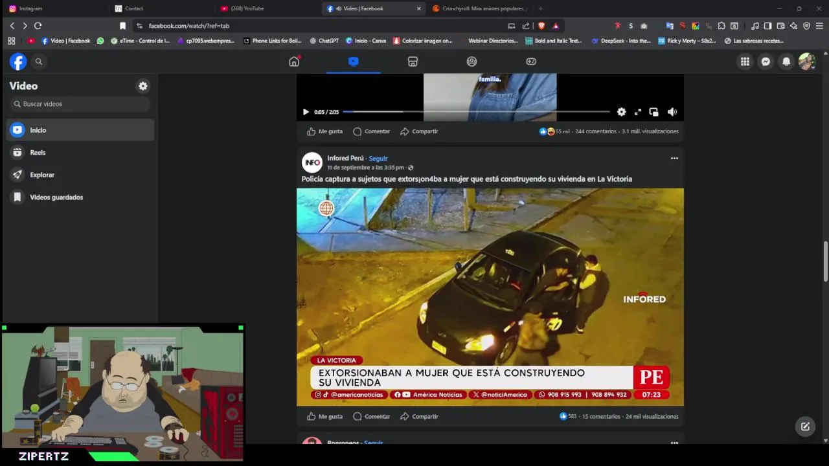Play the Infored Perú extortion video
Image resolution: width=829 pixels, height=466 pixels.
490,297
